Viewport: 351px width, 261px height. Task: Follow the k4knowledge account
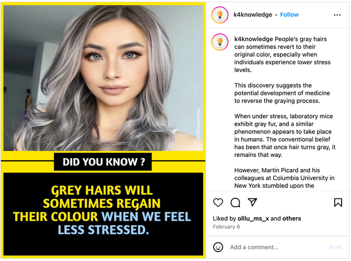[289, 15]
